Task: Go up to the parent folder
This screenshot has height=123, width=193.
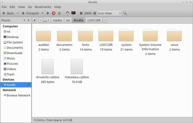Action: [48, 13]
